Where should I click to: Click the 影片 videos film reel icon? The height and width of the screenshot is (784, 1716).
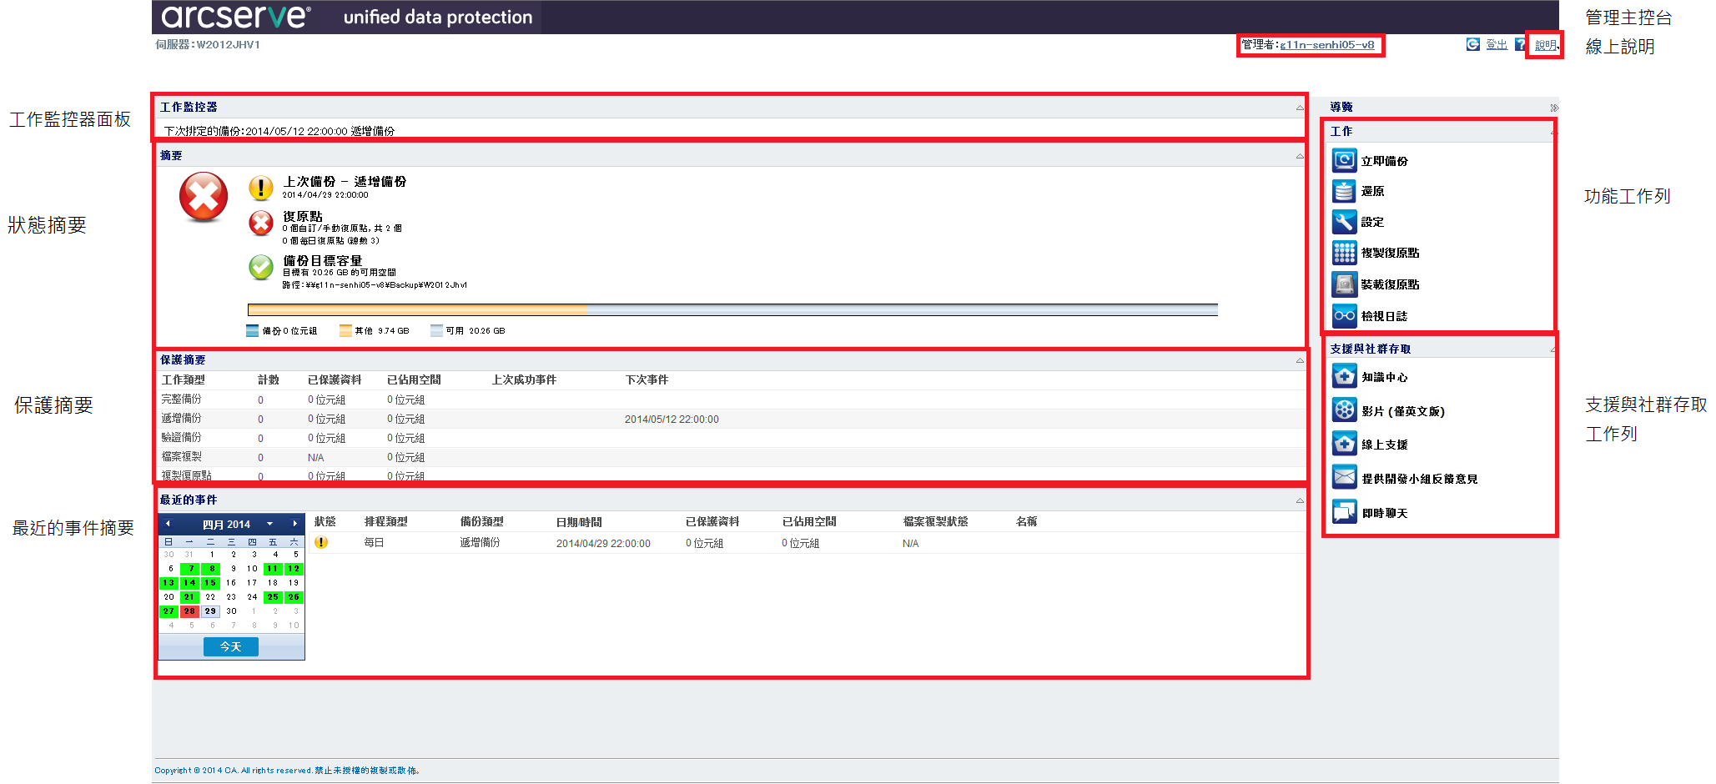pos(1344,410)
